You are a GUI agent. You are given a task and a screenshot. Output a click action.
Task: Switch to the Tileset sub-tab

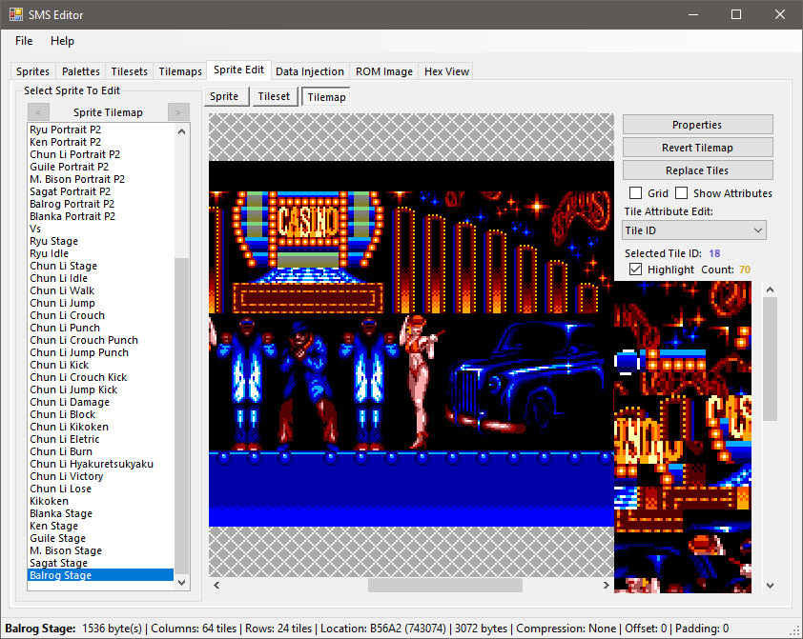[274, 96]
